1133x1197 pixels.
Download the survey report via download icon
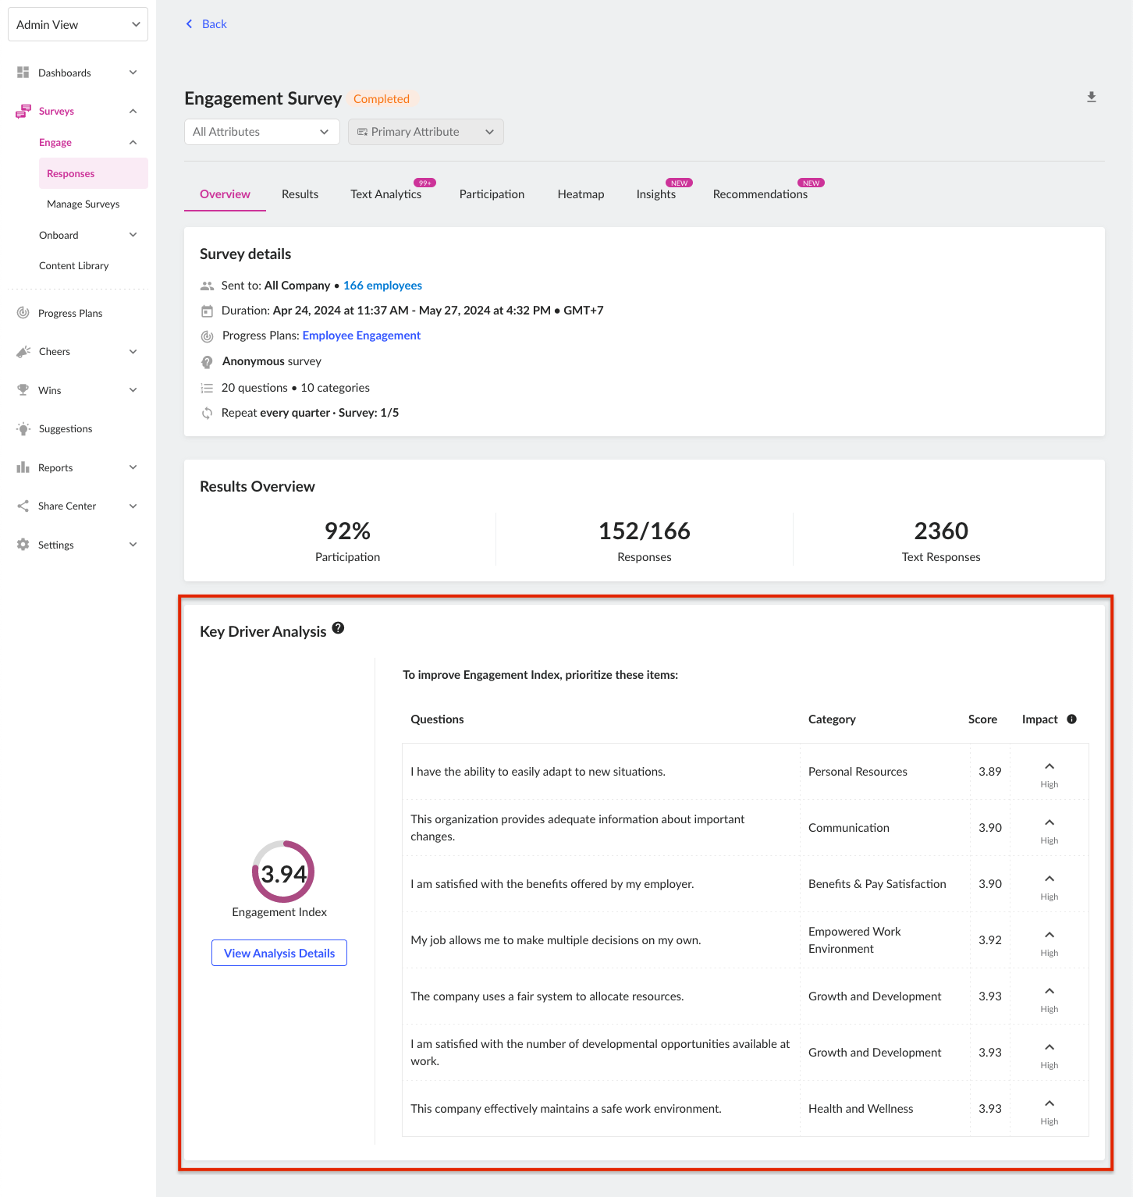tap(1092, 98)
